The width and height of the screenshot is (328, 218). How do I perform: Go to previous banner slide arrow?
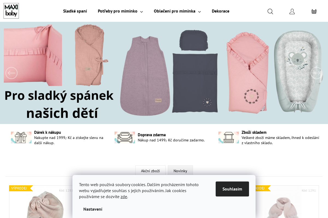coord(11,73)
